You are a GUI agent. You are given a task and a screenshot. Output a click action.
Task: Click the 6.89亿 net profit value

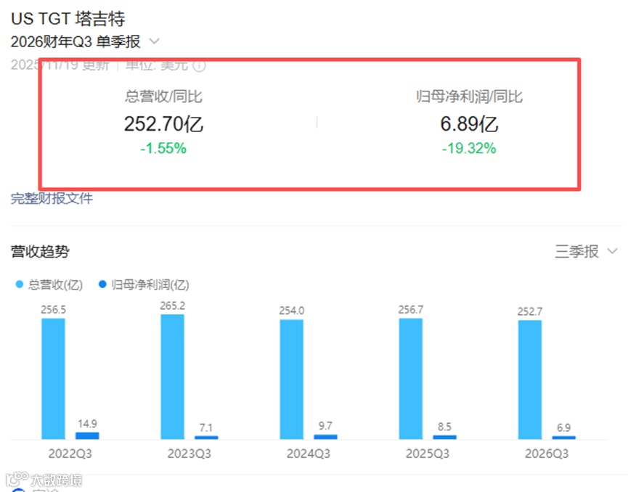point(469,123)
